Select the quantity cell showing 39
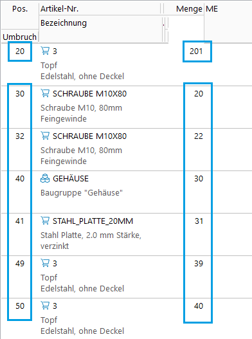This screenshot has width=252, height=339. point(199,264)
